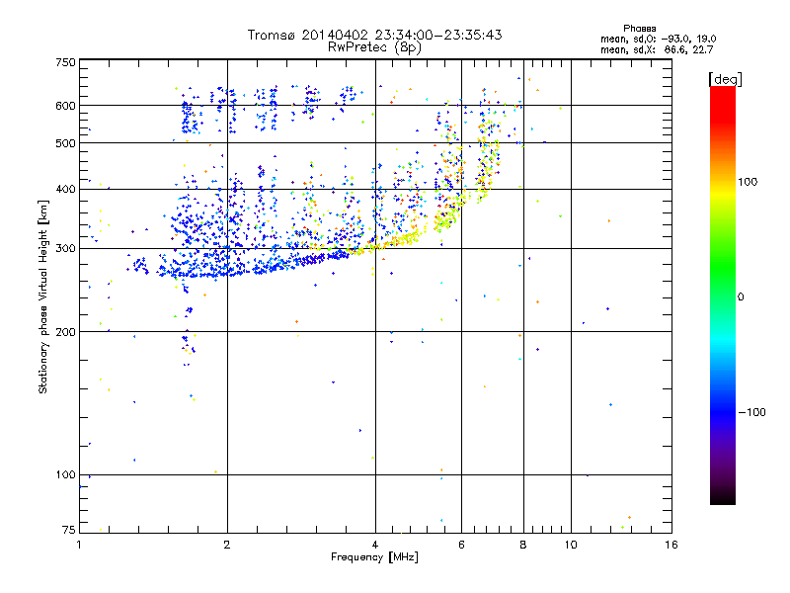The image size is (790, 593).
Task: Click the x-axis label '2'
Action: [227, 545]
